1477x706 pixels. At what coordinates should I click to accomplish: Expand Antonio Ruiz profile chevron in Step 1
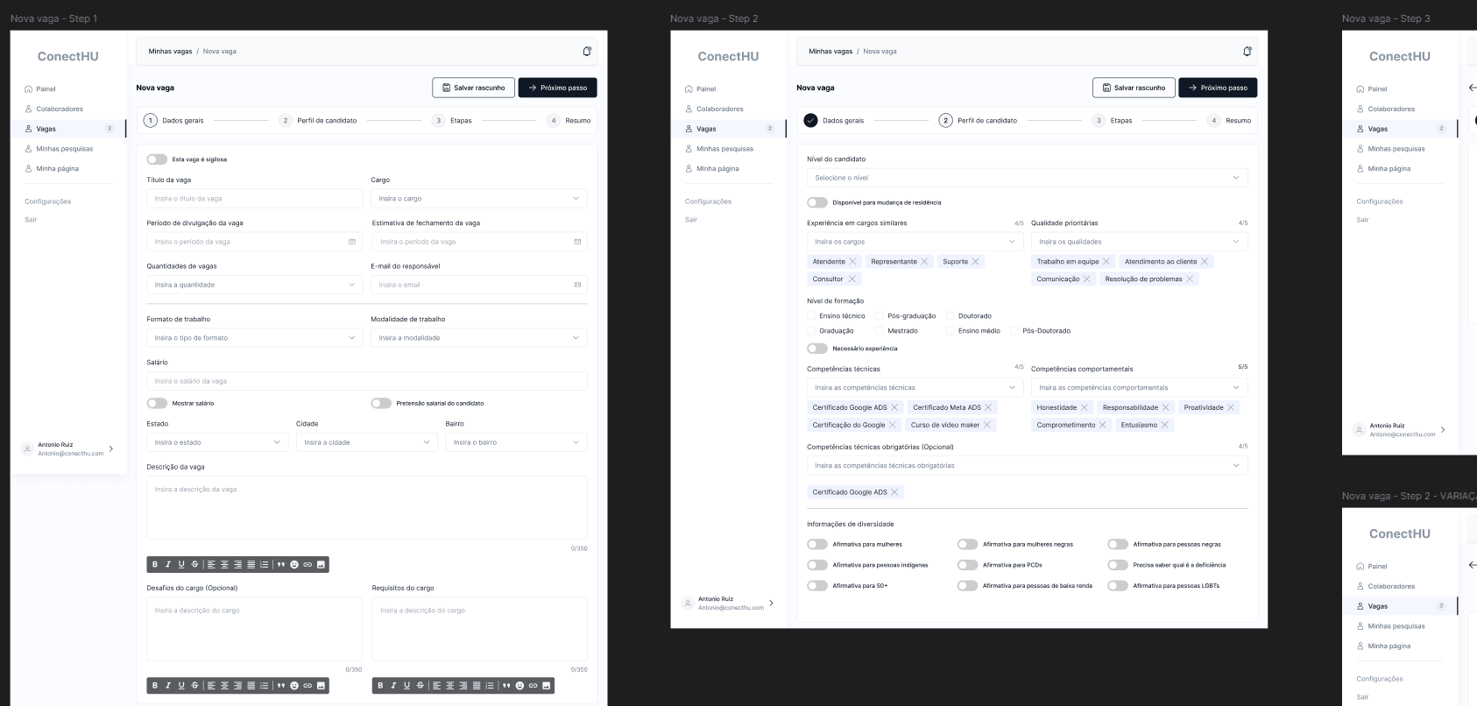110,448
